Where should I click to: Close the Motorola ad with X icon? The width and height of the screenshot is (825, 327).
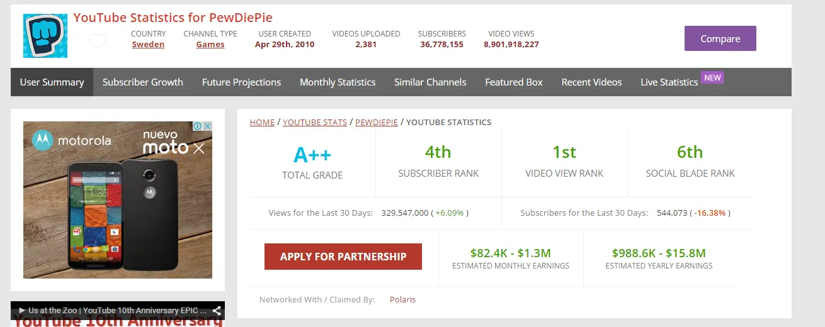click(x=207, y=126)
